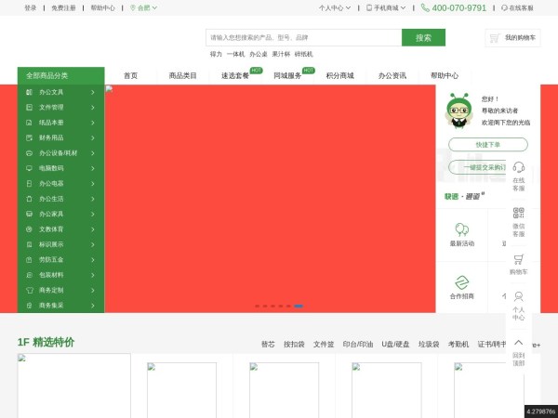This screenshot has width=558, height=418.
Task: Click hot keyword 碎纸机
Action: tap(304, 55)
